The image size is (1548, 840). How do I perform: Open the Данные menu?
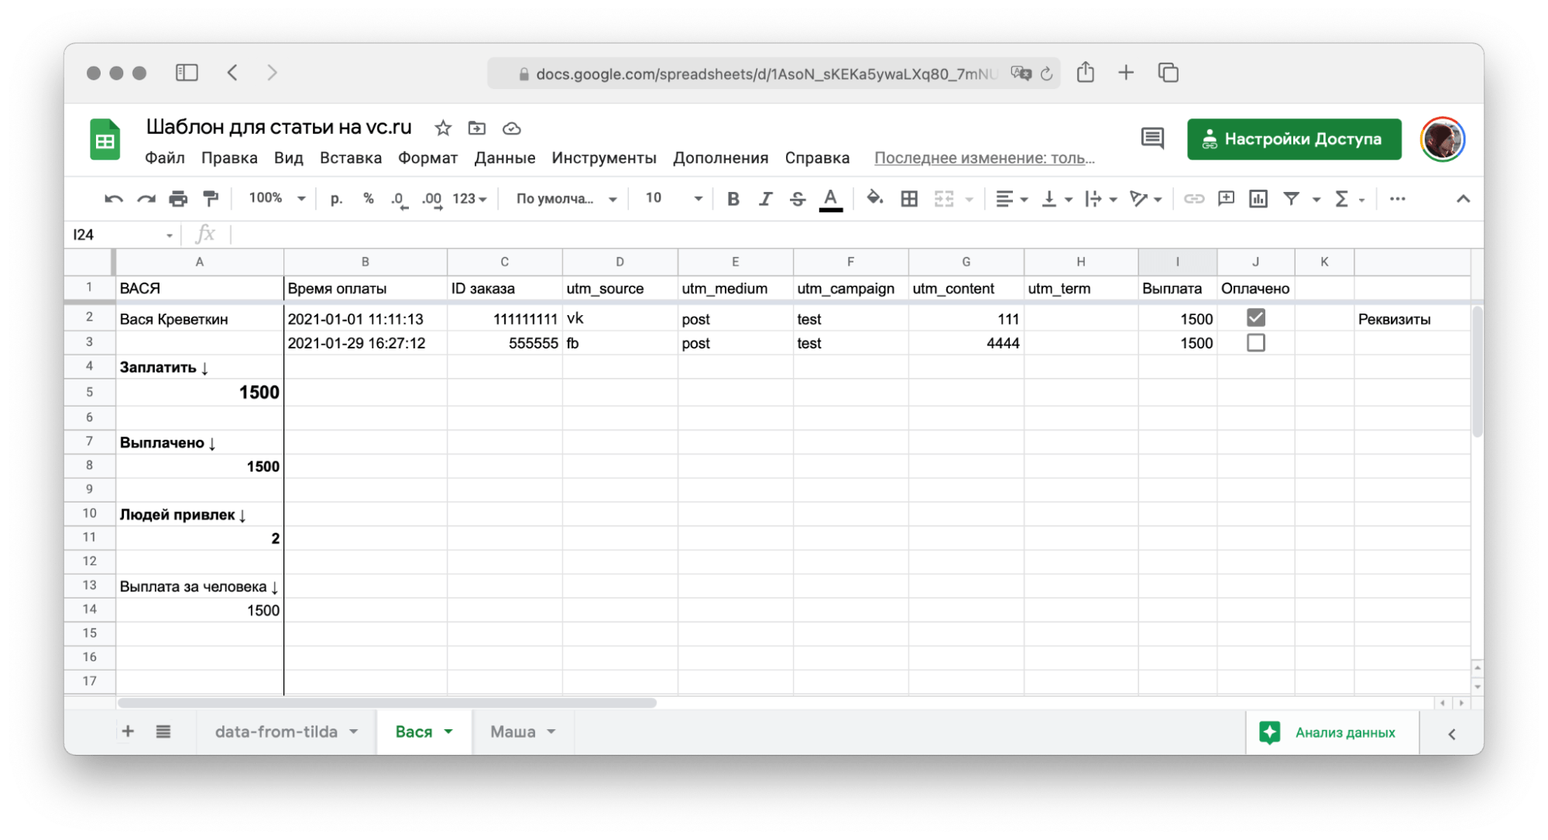(504, 158)
